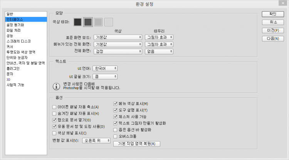Click 기본 작업 영역 복원 button
The width and height of the screenshot is (289, 160).
[x=136, y=144]
